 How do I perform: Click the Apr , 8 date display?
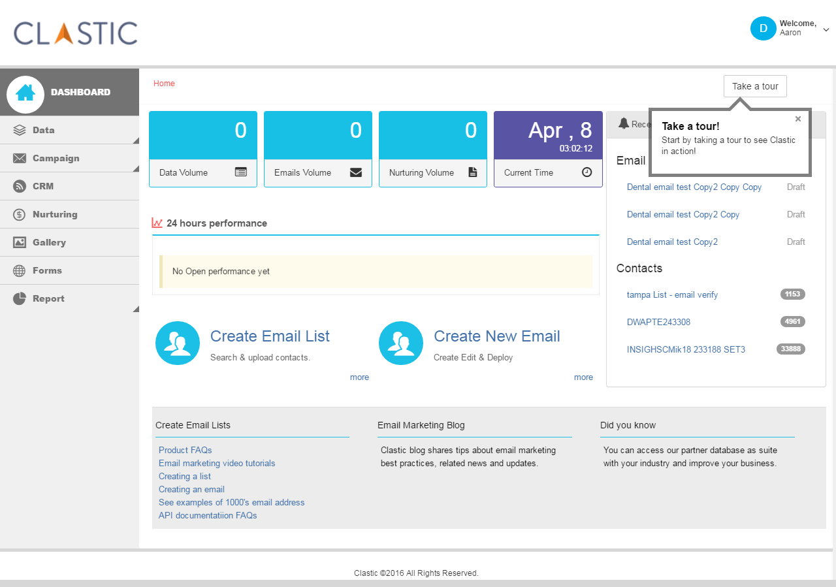click(x=560, y=131)
